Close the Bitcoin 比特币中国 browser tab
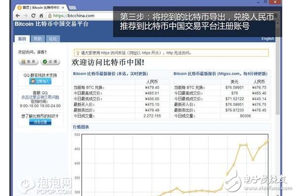This screenshot has height=196, width=296. point(63,8)
